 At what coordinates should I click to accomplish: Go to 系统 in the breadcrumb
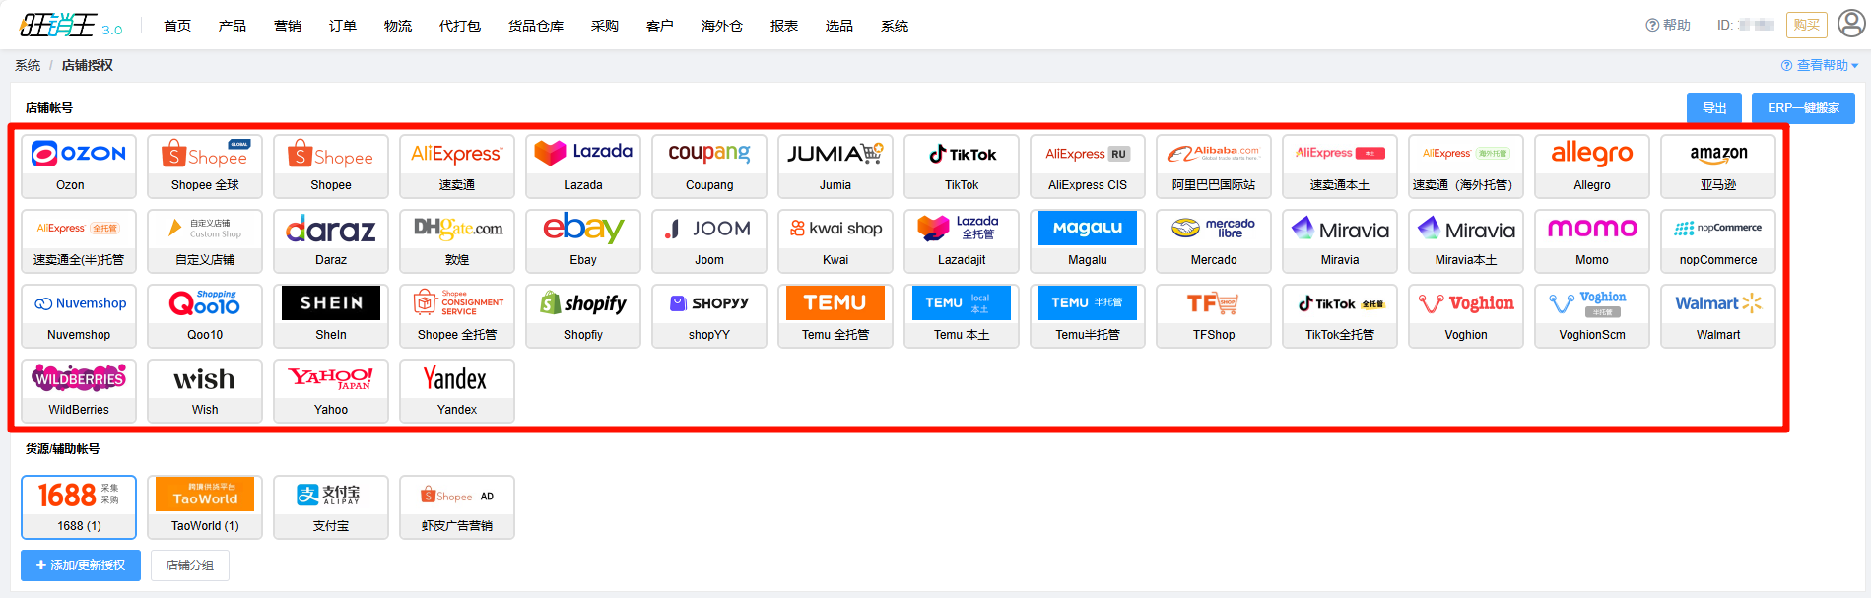pos(28,65)
